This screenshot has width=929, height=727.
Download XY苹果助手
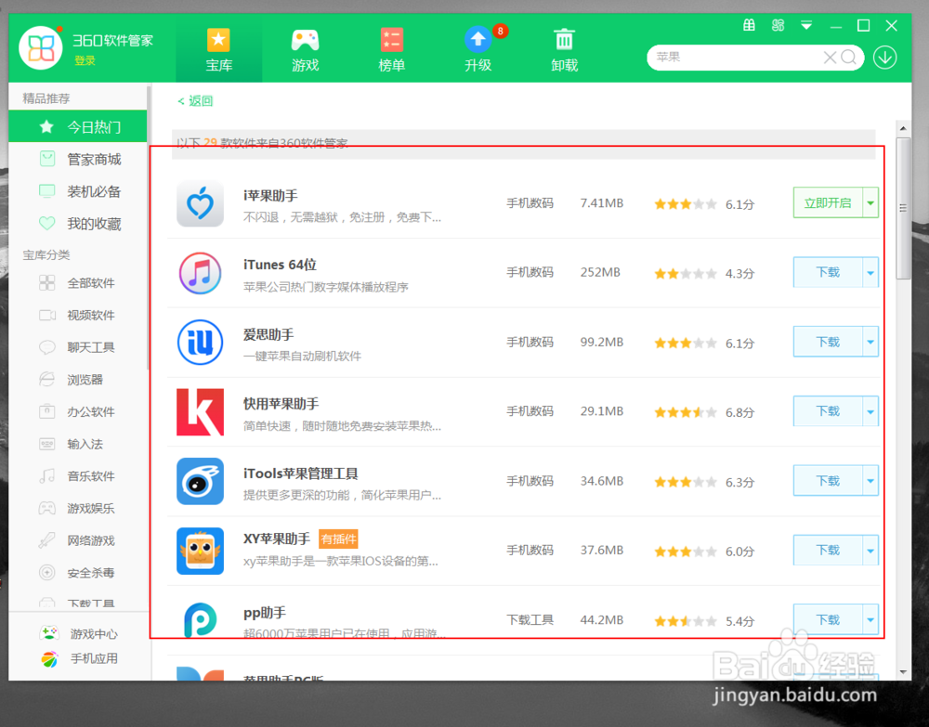[828, 550]
